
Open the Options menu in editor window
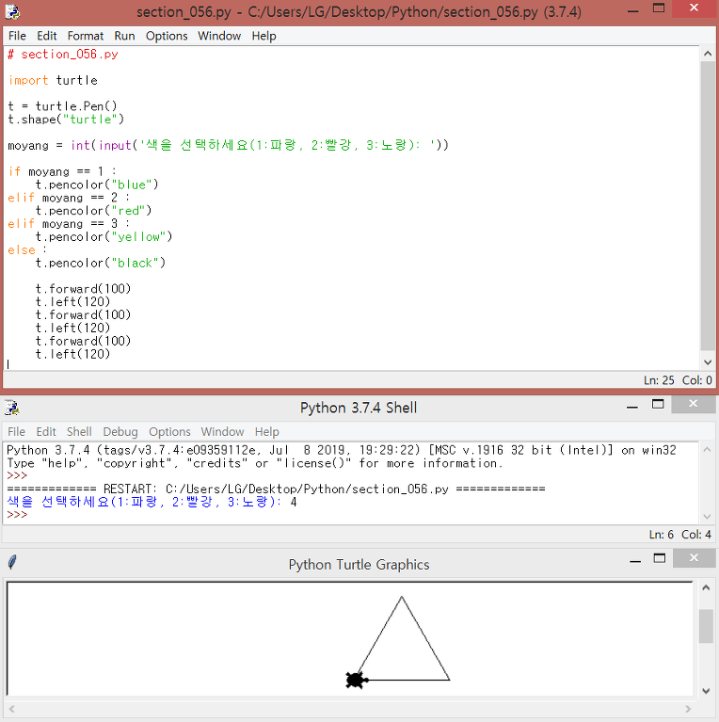tap(167, 36)
